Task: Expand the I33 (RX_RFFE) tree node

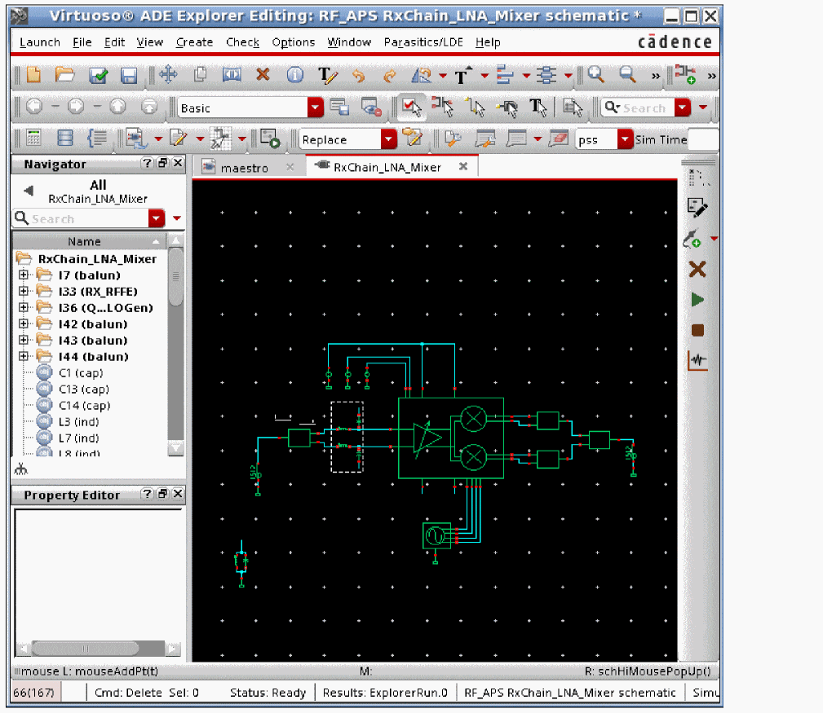Action: (24, 292)
